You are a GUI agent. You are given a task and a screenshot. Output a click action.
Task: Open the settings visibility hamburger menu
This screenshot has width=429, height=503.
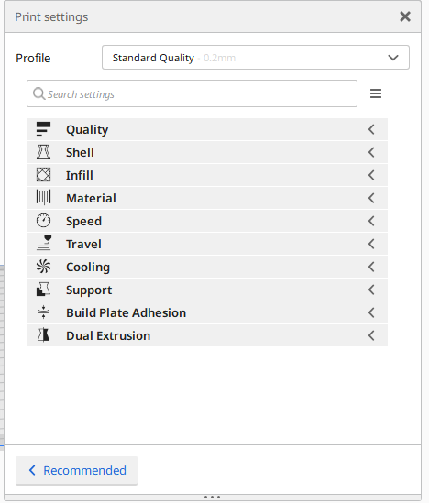[x=376, y=93]
